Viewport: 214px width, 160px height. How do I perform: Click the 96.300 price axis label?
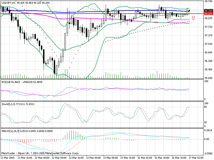(209, 61)
